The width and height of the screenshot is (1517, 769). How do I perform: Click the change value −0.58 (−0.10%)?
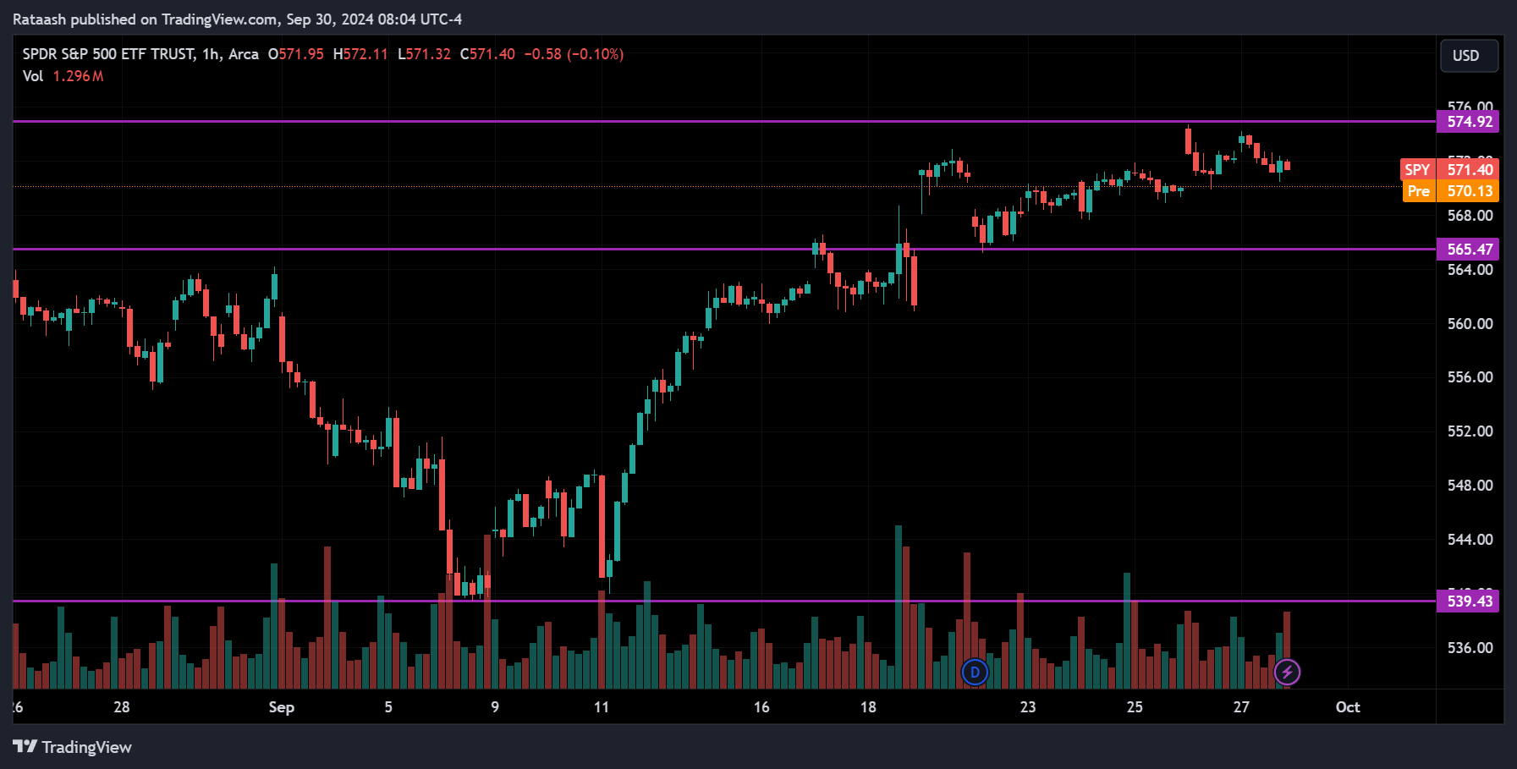[574, 54]
